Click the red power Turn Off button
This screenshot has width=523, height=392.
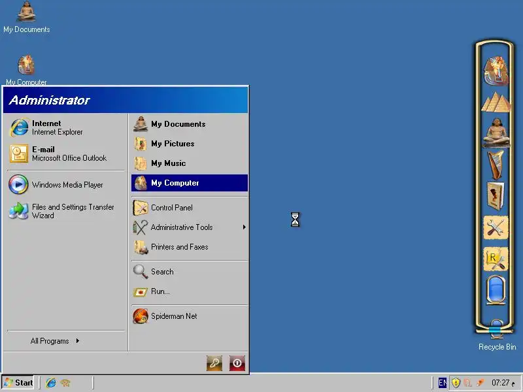[237, 363]
